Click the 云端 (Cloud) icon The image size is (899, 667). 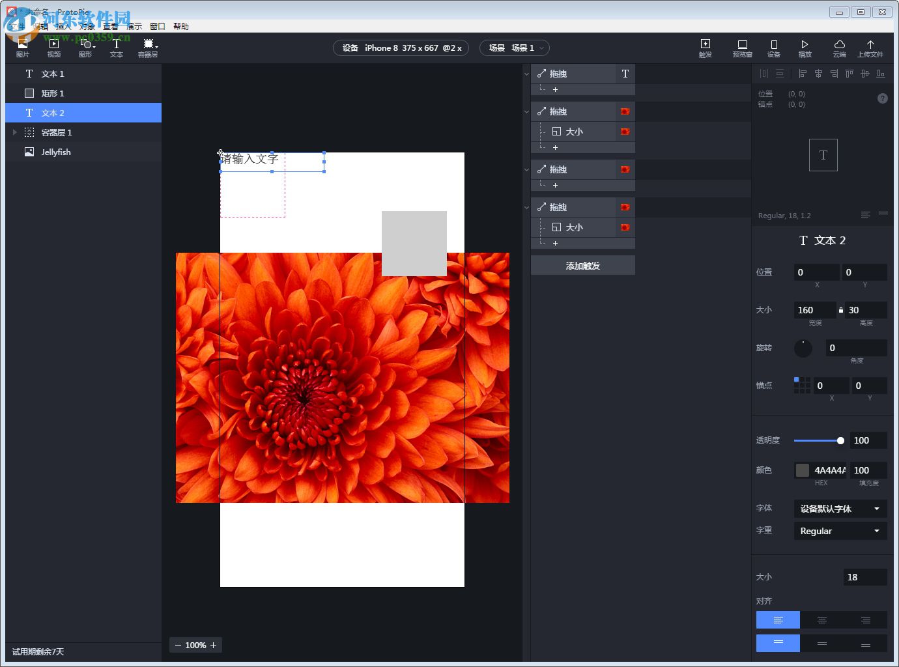(x=840, y=47)
